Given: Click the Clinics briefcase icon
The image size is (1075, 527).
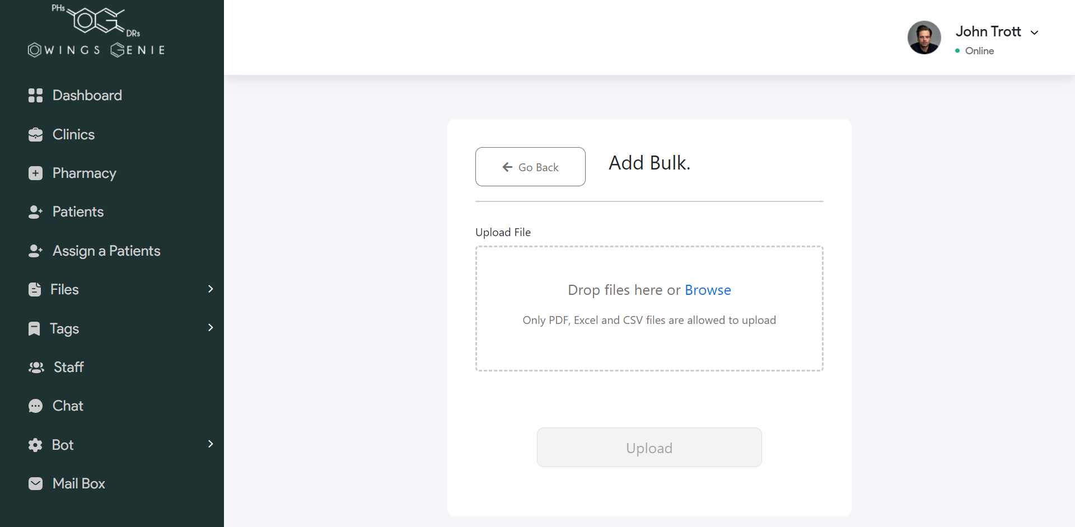Looking at the screenshot, I should [35, 135].
